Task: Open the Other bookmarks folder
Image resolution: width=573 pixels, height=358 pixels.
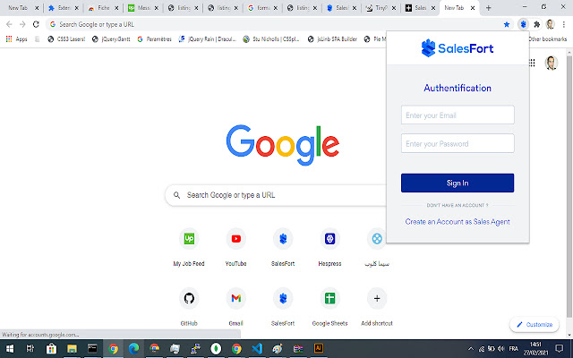Action: pos(548,39)
